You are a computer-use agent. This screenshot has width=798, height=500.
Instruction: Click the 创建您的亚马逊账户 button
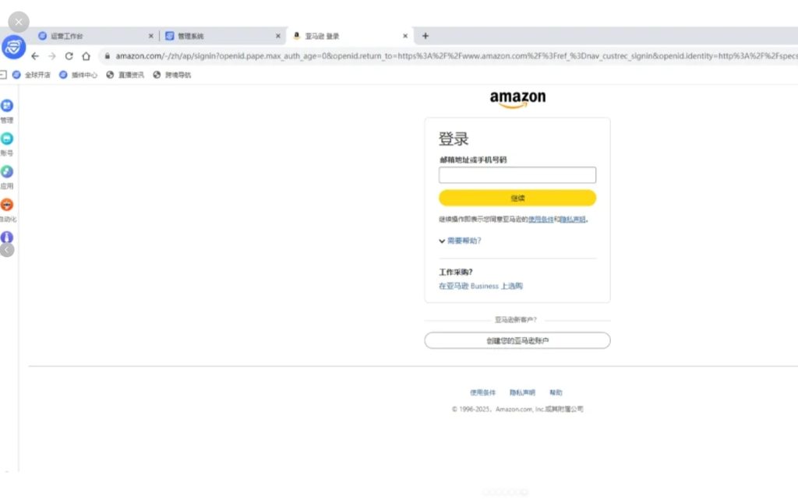tap(517, 340)
